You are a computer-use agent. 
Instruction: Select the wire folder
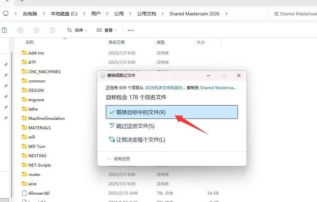click(x=29, y=184)
